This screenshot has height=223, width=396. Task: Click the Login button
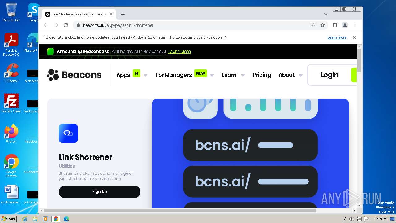329,75
